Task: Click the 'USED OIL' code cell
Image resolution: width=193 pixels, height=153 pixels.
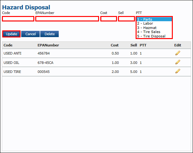Action: (x=11, y=63)
